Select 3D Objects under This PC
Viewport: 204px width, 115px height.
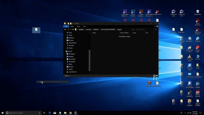point(71,54)
